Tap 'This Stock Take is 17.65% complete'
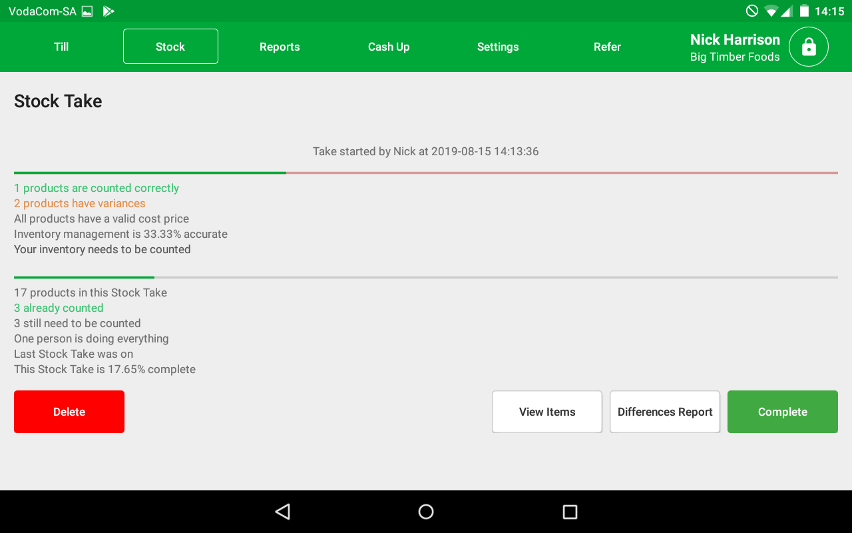Image resolution: width=852 pixels, height=533 pixels. [x=105, y=369]
